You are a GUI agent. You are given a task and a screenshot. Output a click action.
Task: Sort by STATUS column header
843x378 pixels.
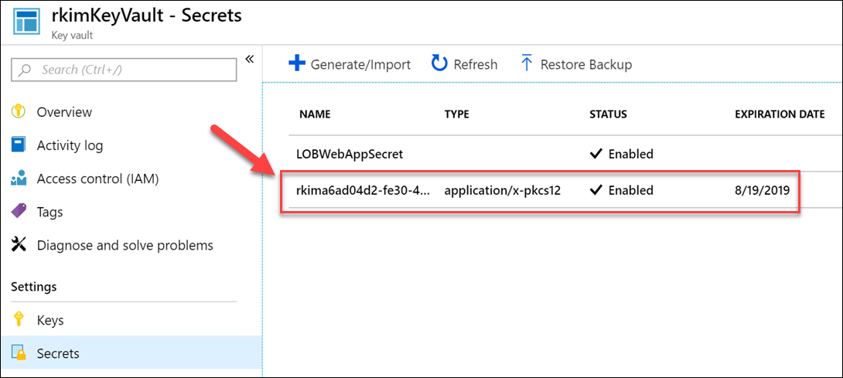(x=608, y=114)
